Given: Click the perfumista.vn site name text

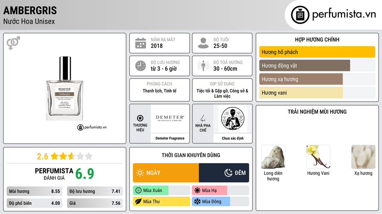Looking at the screenshot, I should click(344, 14).
